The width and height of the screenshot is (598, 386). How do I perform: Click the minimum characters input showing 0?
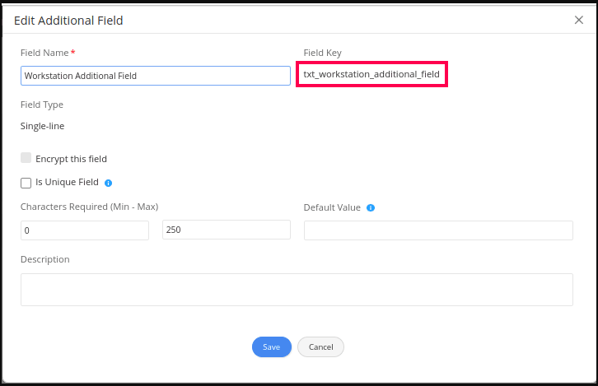(x=85, y=230)
